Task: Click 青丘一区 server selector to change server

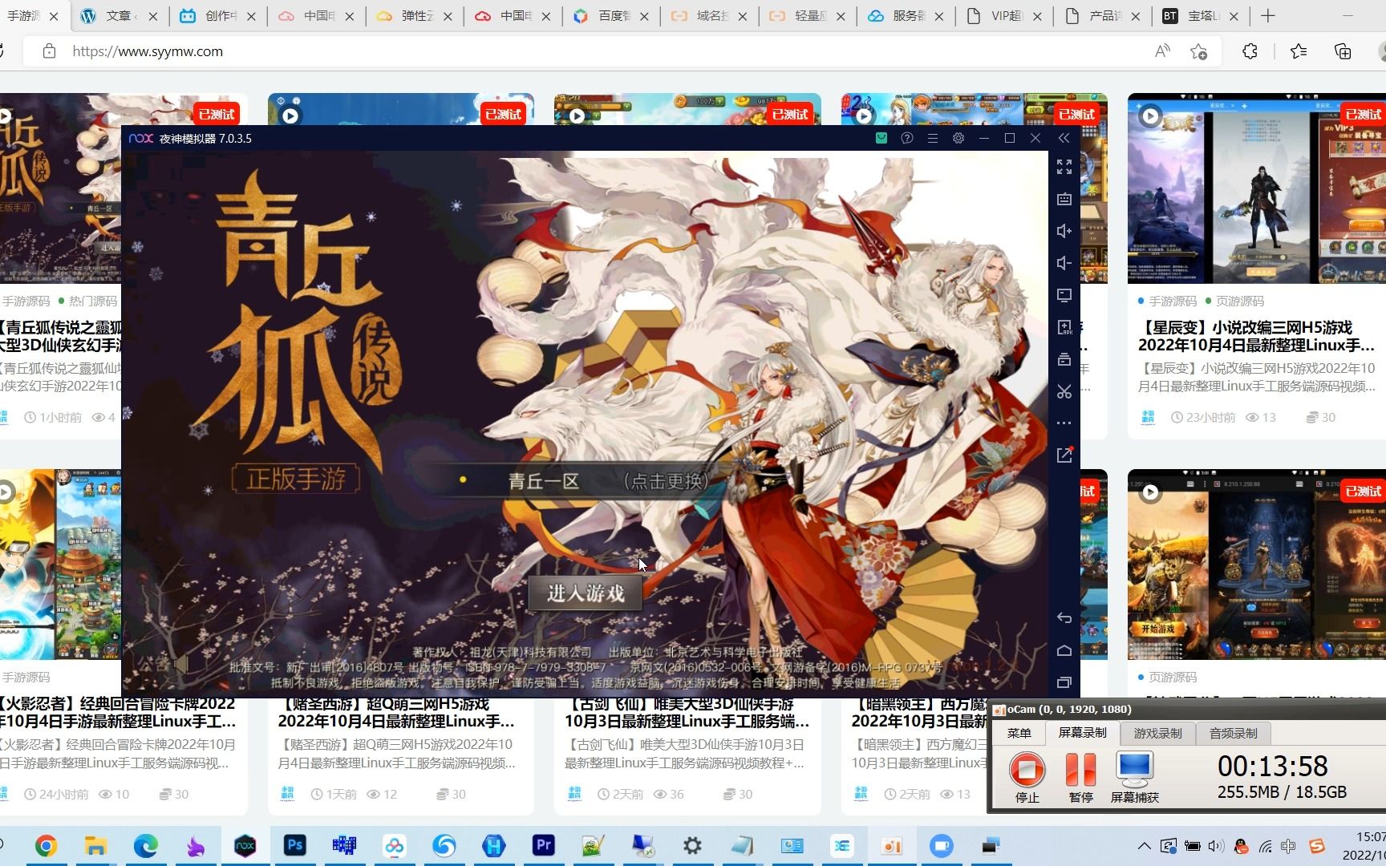Action: pyautogui.click(x=586, y=481)
